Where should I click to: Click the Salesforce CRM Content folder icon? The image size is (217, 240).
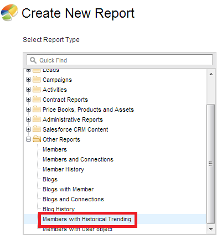click(x=37, y=129)
